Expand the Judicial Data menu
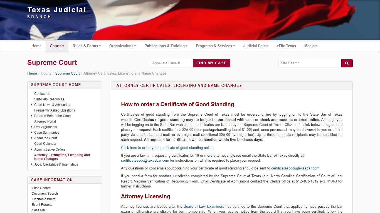Image resolution: width=380 pixels, height=213 pixels. point(256,46)
